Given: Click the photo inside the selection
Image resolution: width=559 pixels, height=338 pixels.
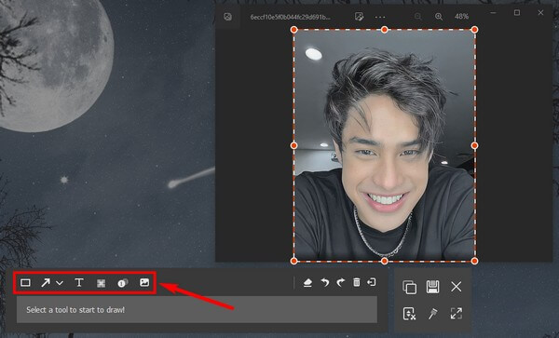Looking at the screenshot, I should [384, 145].
